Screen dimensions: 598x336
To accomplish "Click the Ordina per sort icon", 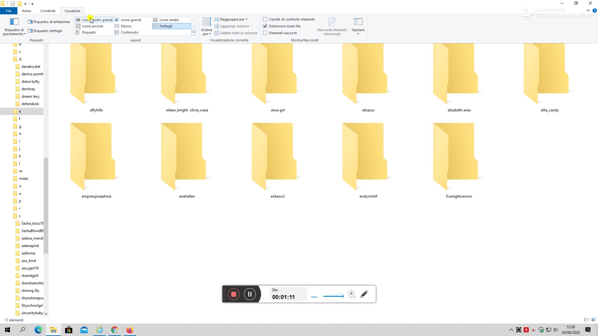I will click(206, 22).
